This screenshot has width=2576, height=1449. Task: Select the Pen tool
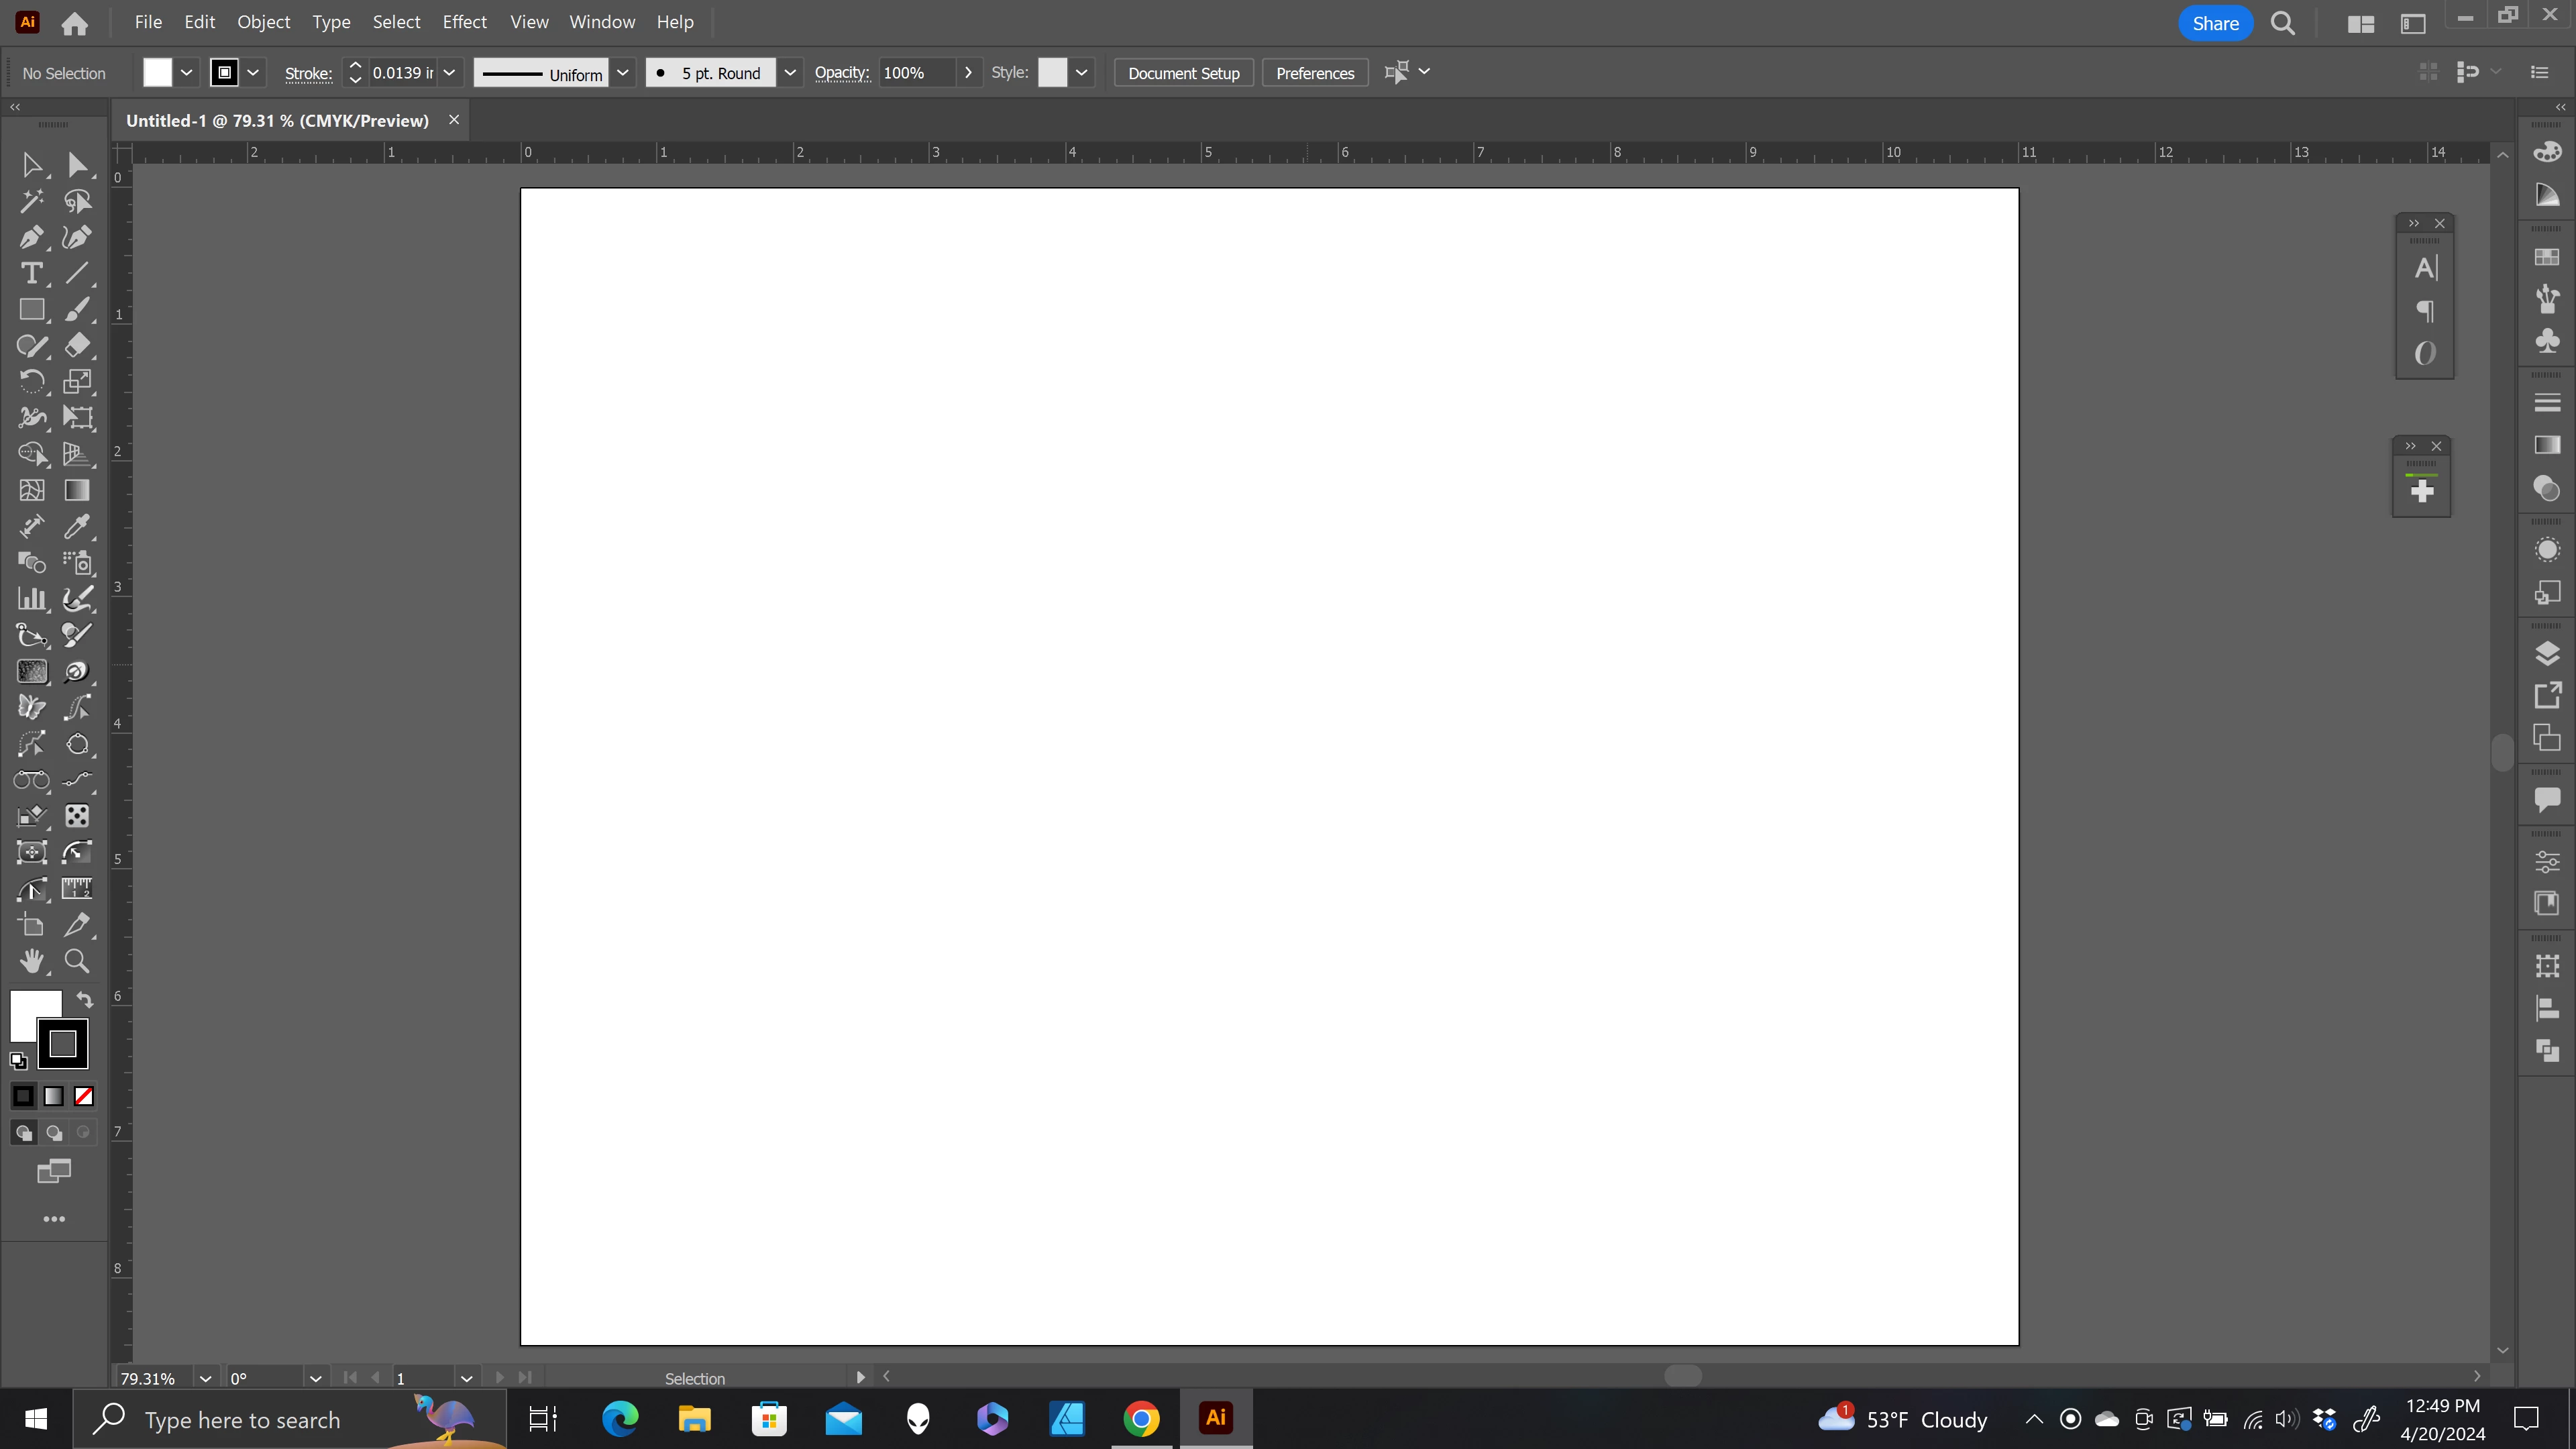[31, 238]
